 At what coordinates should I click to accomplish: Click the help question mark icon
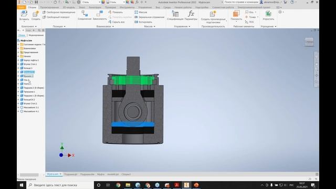click(x=292, y=2)
